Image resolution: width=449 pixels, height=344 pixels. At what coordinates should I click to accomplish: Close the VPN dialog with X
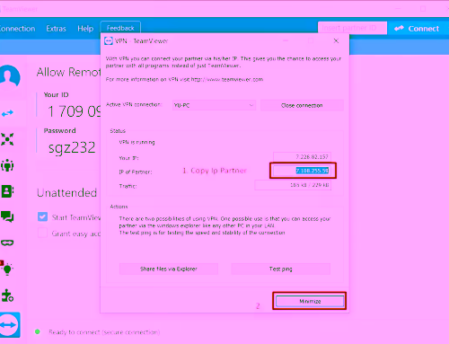336,41
